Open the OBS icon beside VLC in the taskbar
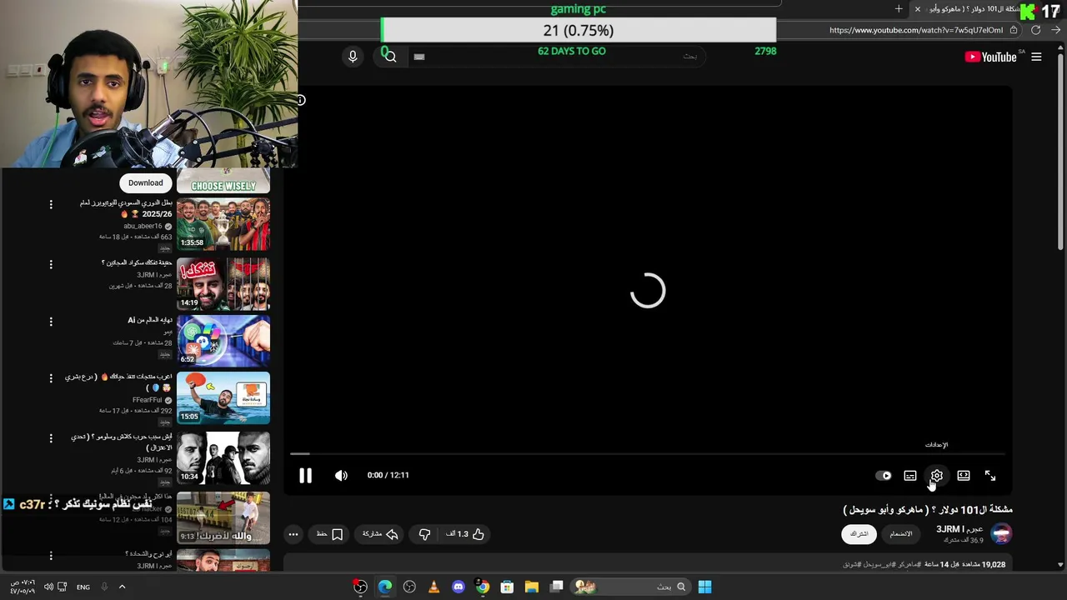Screen dimensions: 1067x600 [x=409, y=587]
